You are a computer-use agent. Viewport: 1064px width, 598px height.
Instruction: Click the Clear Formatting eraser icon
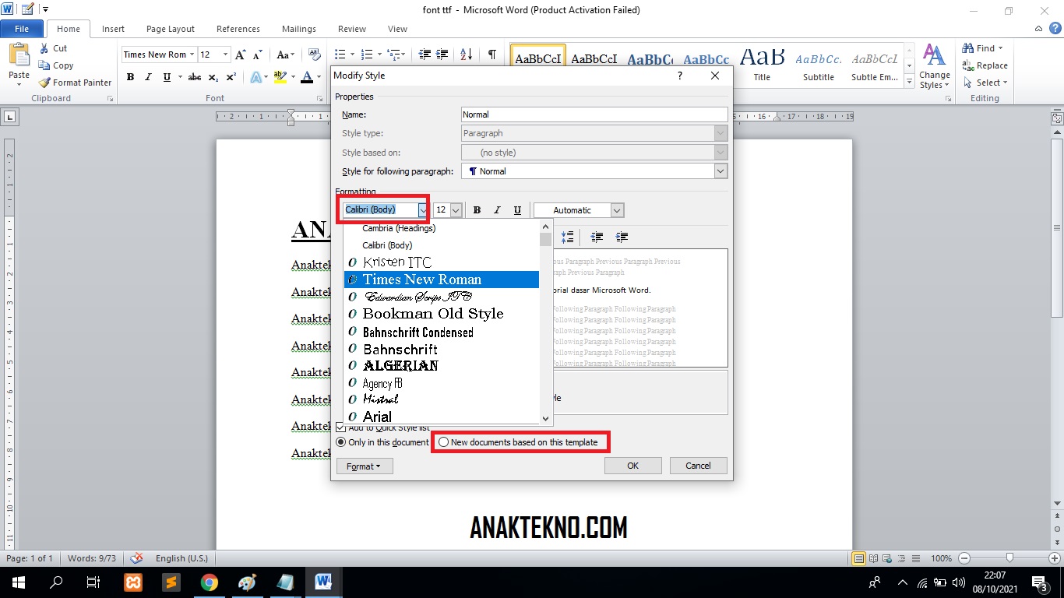(x=315, y=55)
